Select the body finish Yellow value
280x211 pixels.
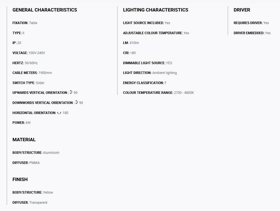point(48,193)
